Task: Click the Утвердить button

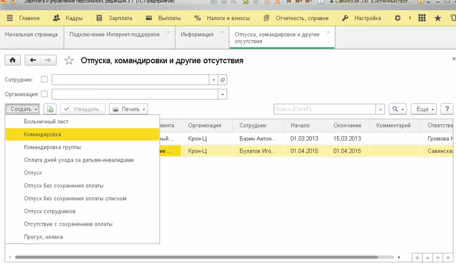Action: [x=83, y=109]
